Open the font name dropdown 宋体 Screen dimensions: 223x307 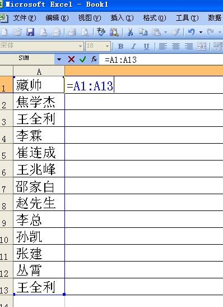pyautogui.click(x=80, y=47)
